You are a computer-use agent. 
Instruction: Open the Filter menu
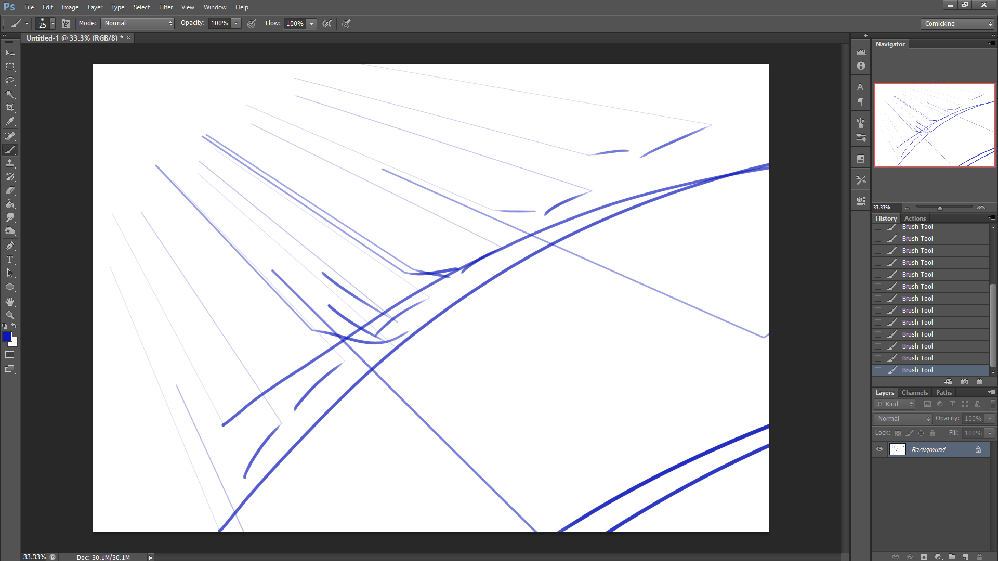(166, 7)
